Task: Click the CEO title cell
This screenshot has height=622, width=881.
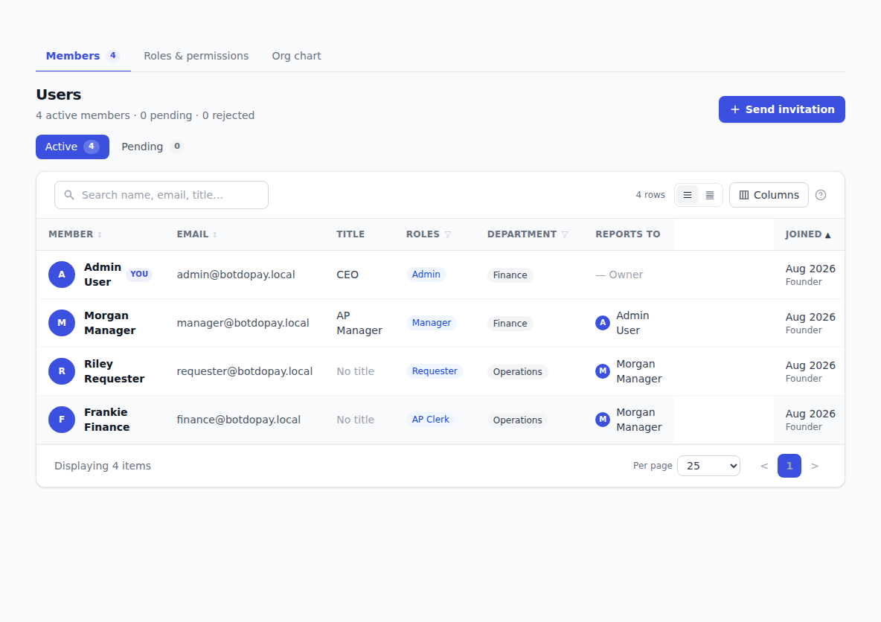Action: pos(347,275)
